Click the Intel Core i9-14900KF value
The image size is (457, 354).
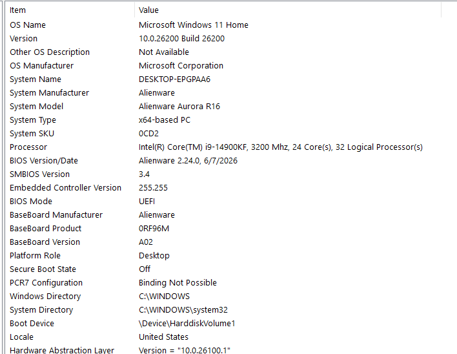pos(281,147)
